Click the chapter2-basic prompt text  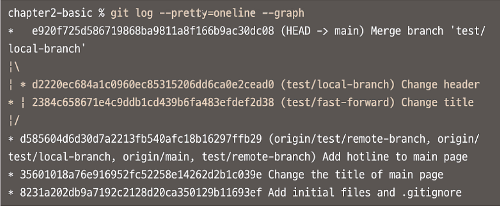(50, 13)
